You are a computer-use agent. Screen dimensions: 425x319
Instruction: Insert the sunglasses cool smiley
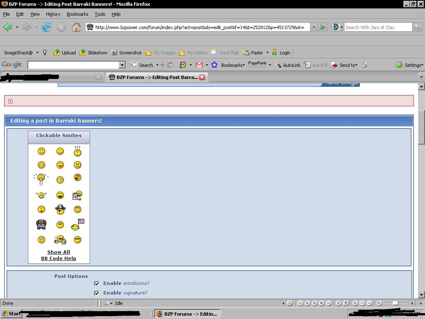click(78, 240)
